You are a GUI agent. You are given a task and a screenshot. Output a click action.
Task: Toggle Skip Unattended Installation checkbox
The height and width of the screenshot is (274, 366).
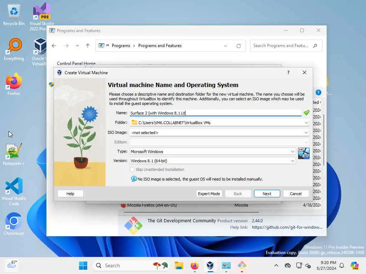click(x=132, y=169)
